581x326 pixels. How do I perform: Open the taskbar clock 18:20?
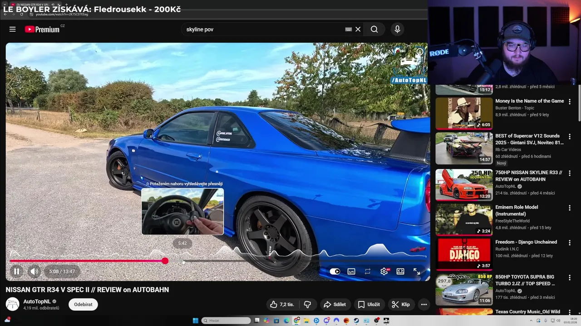click(570, 321)
